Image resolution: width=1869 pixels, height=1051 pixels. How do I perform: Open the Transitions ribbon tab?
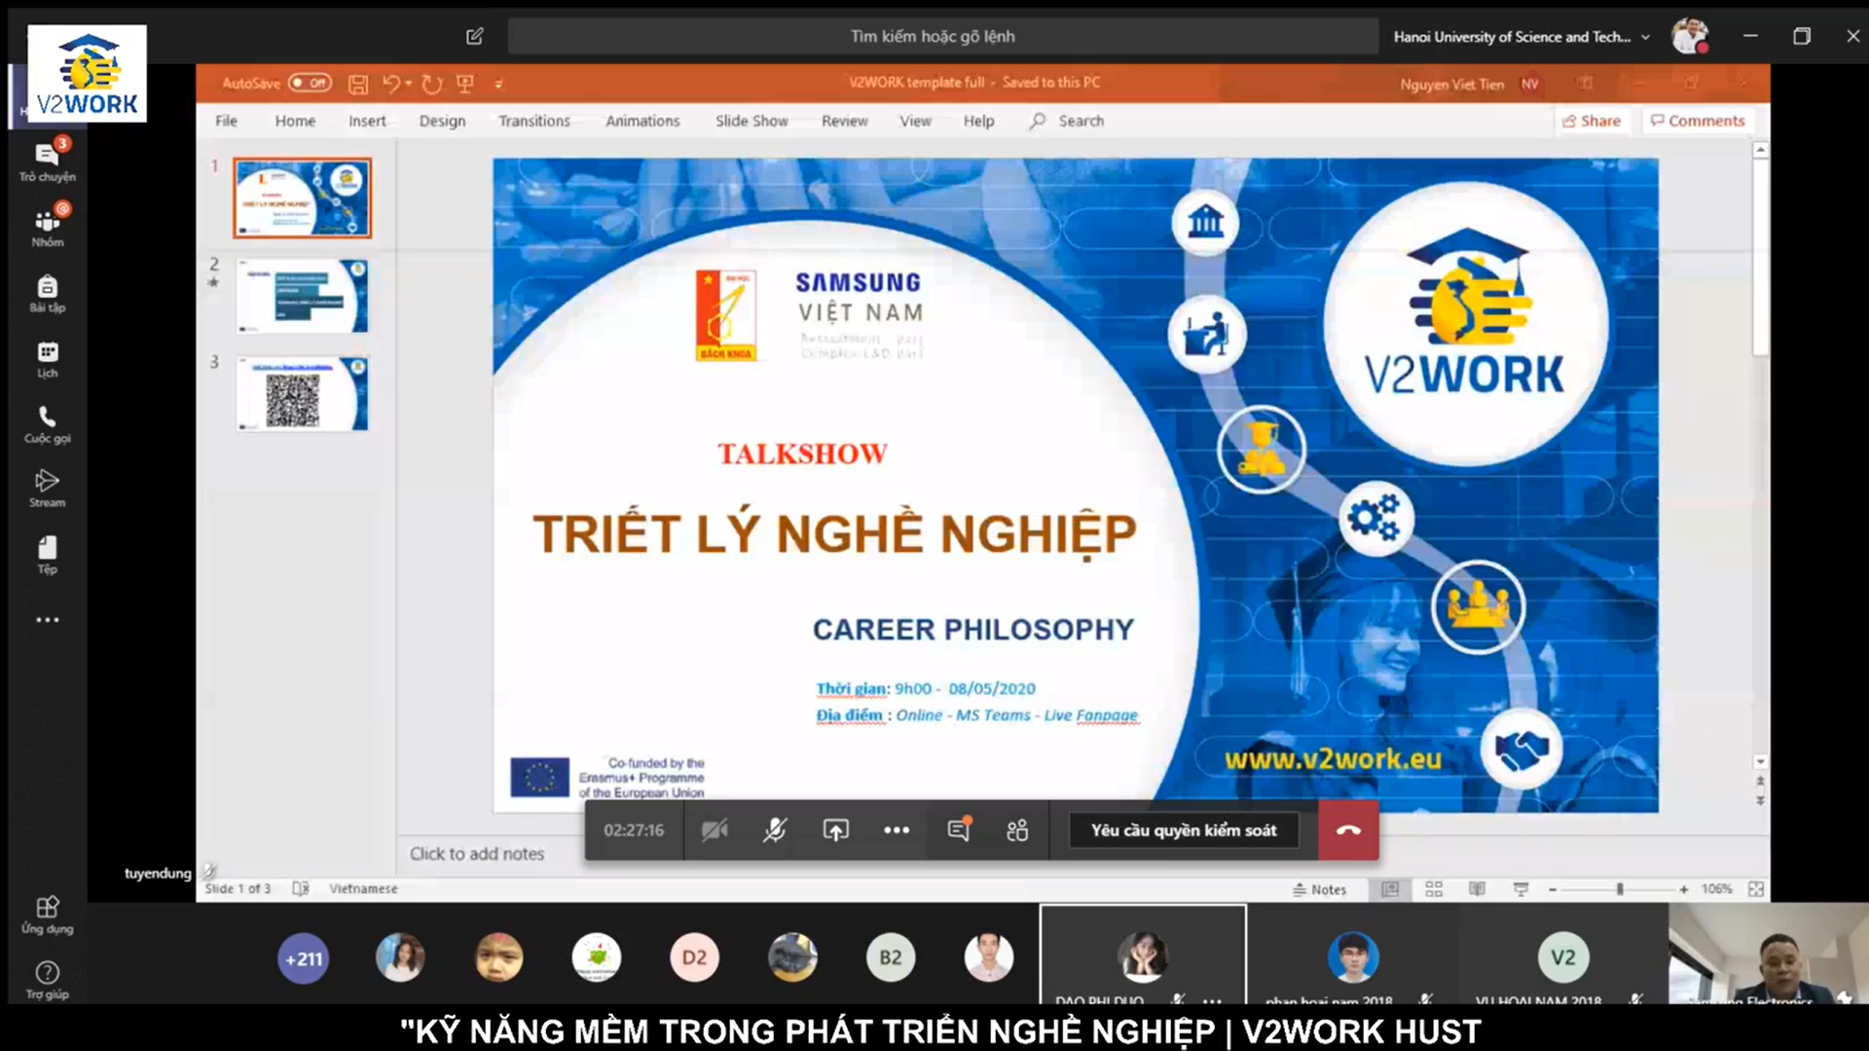(x=533, y=121)
